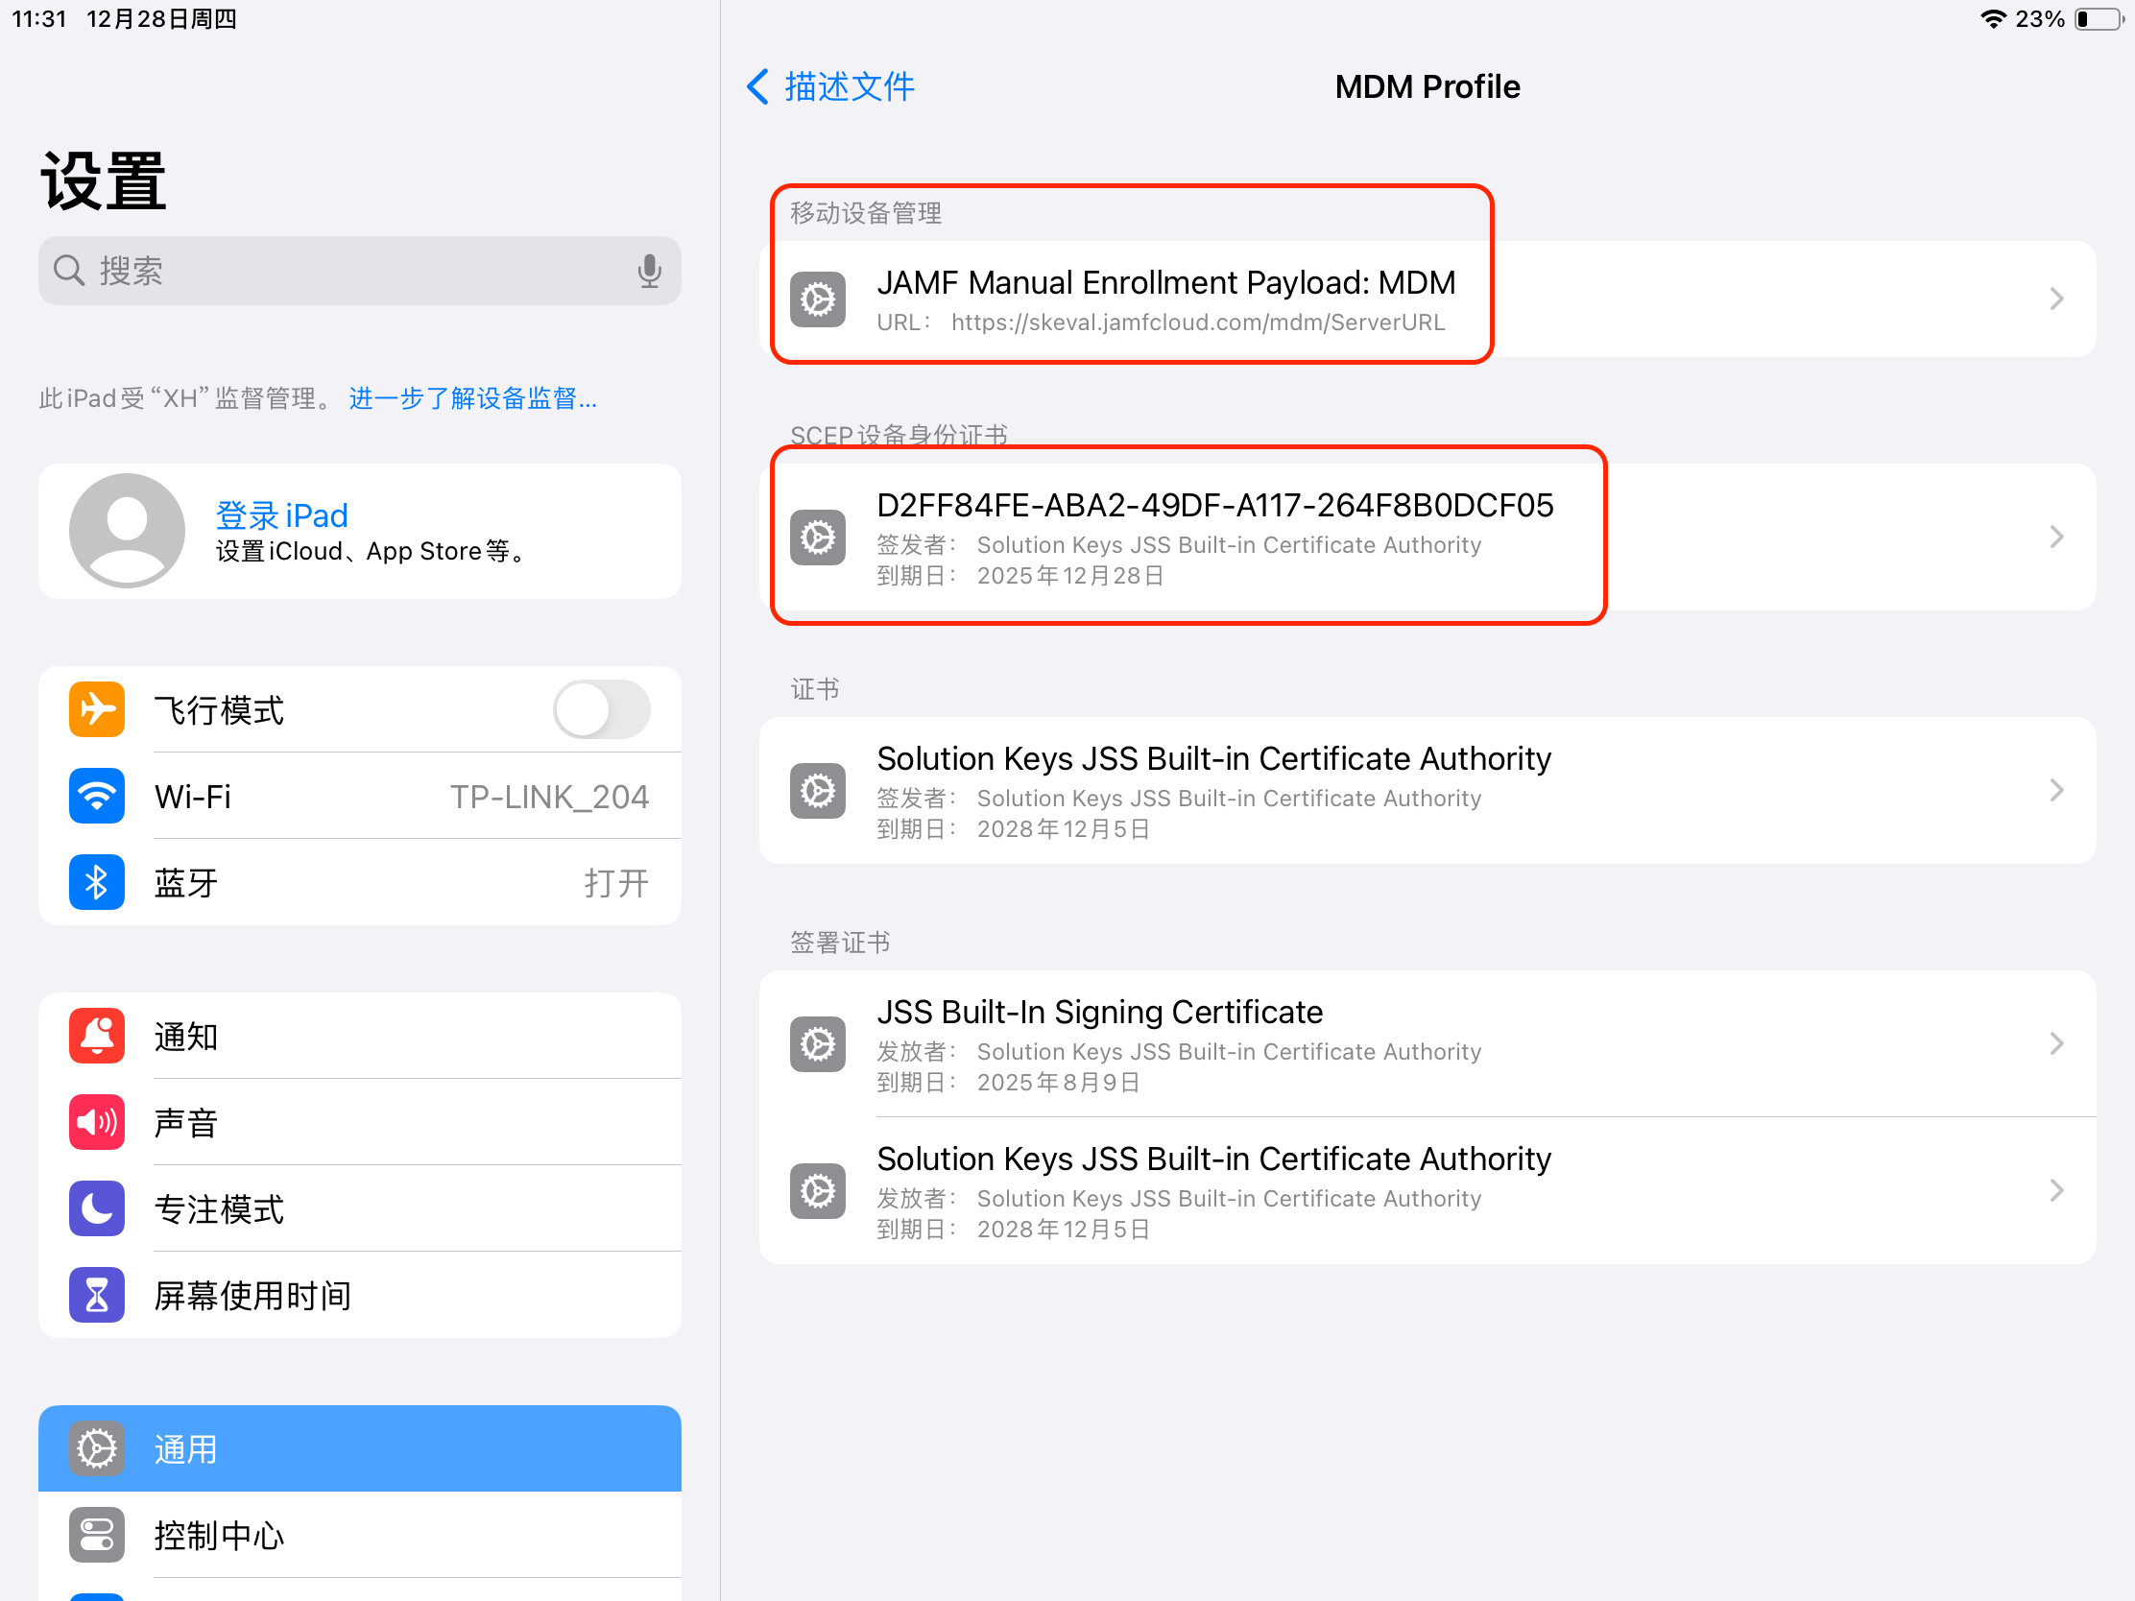Expand JAMF Manual Enrollment Payload chevron
The image size is (2135, 1601).
[x=2057, y=299]
